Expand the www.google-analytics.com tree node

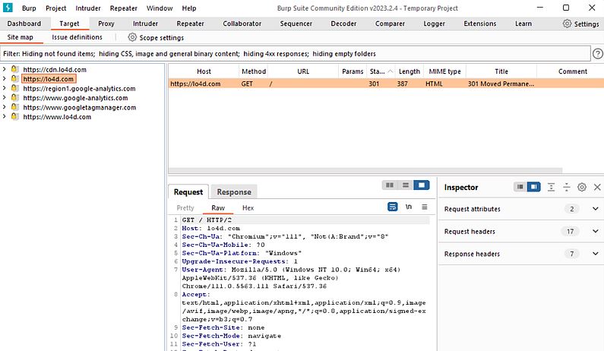[5, 98]
